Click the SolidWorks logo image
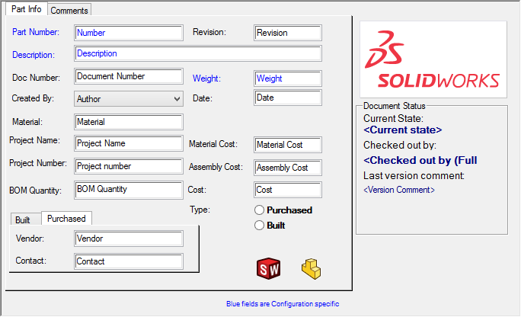This screenshot has width=521, height=317. tap(433, 59)
